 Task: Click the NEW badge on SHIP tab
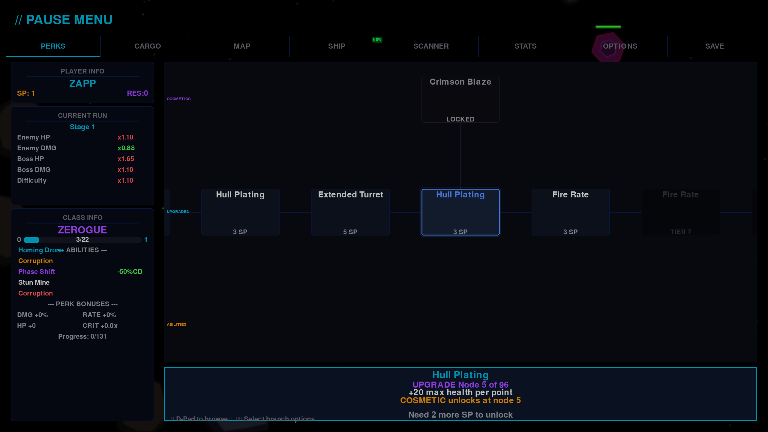point(377,40)
